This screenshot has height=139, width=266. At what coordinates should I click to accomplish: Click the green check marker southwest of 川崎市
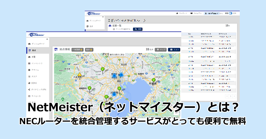pyautogui.click(x=106, y=97)
